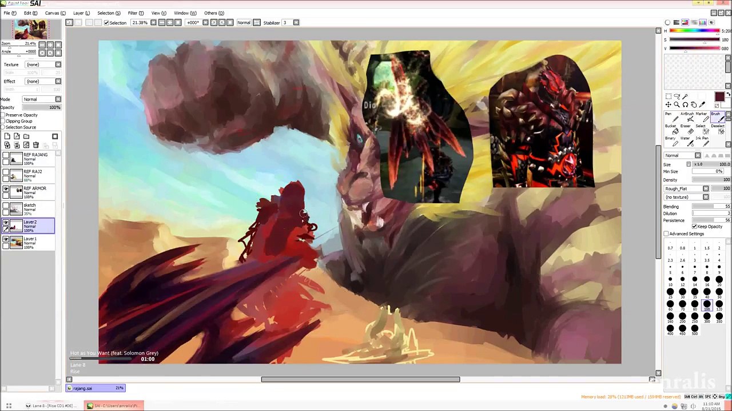Hide the REF ARMOR layer

(x=6, y=189)
